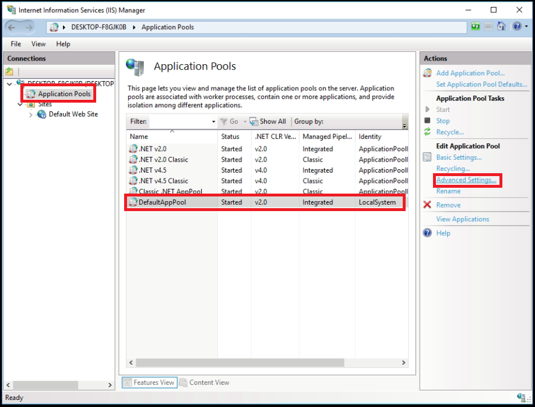Open the dropdown next to Go
Image resolution: width=535 pixels, height=407 pixels.
point(245,121)
